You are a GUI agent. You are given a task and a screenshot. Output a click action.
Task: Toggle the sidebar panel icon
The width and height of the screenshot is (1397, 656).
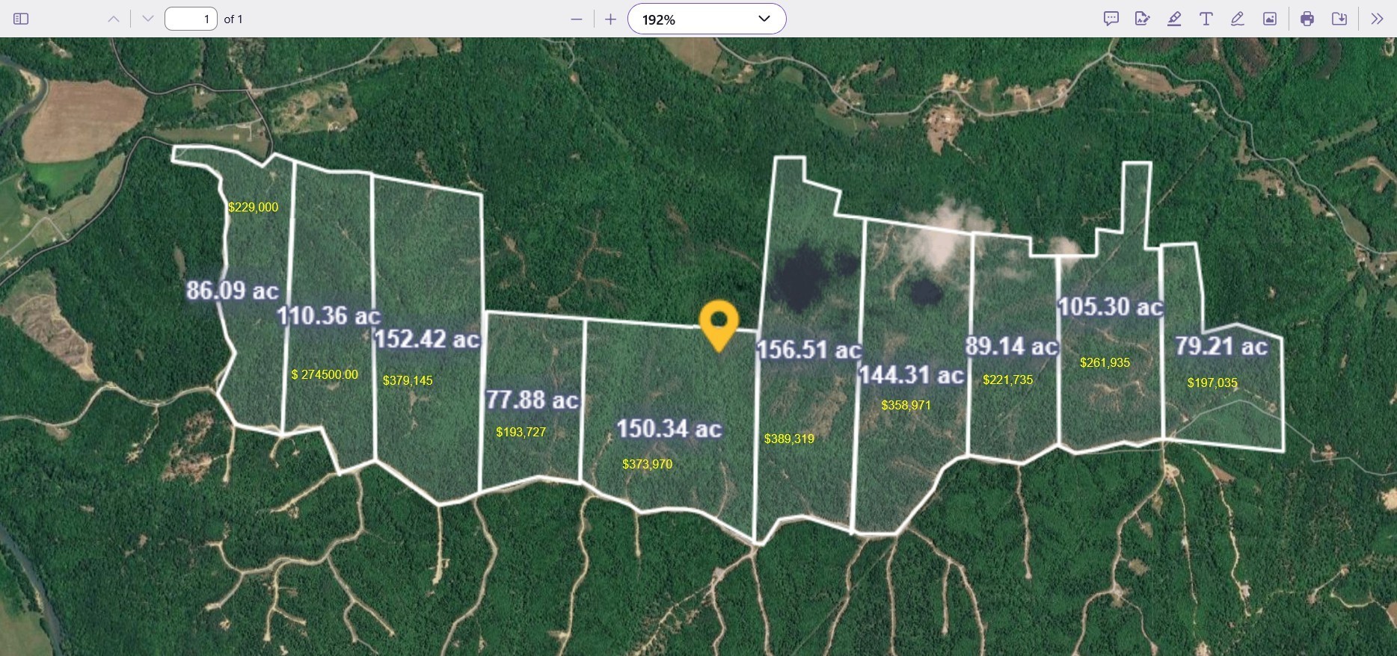tap(21, 19)
